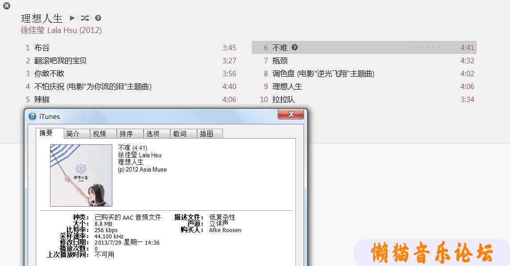Click the (p) 2012 Asia Muse copyright text

(142, 169)
